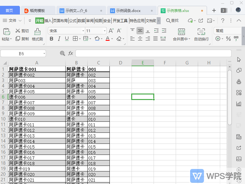Switch to the 示例词条.docx tab
The image size is (245, 184).
pyautogui.click(x=128, y=10)
